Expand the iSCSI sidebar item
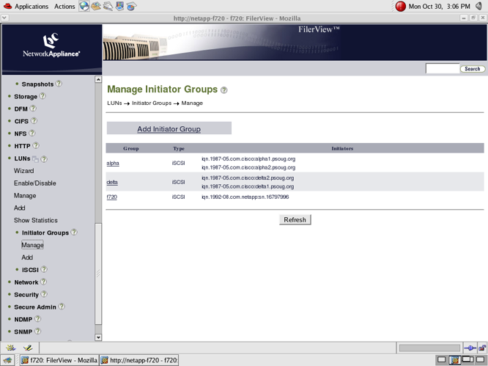Viewport: 488px width, 366px height. click(x=30, y=270)
